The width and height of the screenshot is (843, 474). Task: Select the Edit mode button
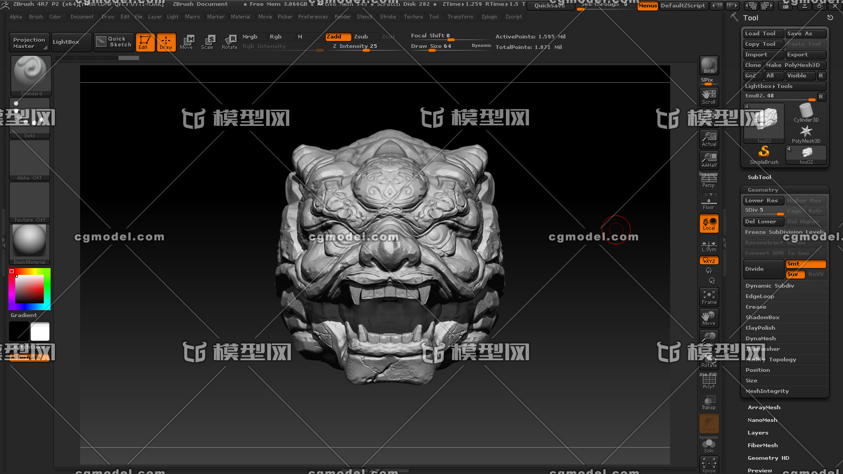pos(144,42)
